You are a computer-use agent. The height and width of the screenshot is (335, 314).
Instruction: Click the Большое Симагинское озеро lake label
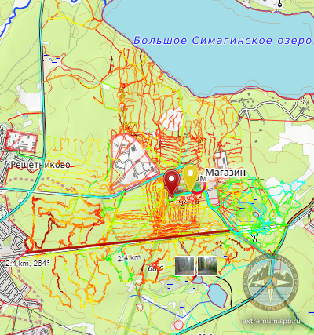click(223, 41)
